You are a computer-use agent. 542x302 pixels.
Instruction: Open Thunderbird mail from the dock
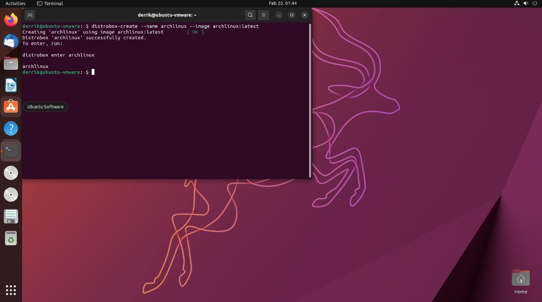coord(11,41)
